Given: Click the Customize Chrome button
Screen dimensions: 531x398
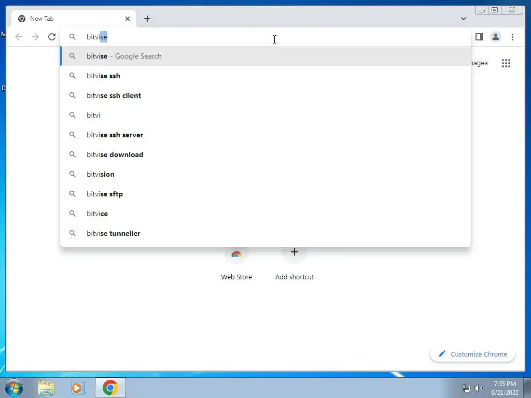Looking at the screenshot, I should (473, 354).
